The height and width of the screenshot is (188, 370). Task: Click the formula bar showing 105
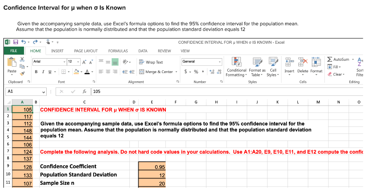point(227,91)
